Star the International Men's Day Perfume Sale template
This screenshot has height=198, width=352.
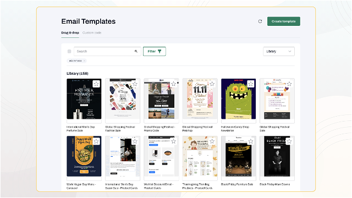pos(96,84)
